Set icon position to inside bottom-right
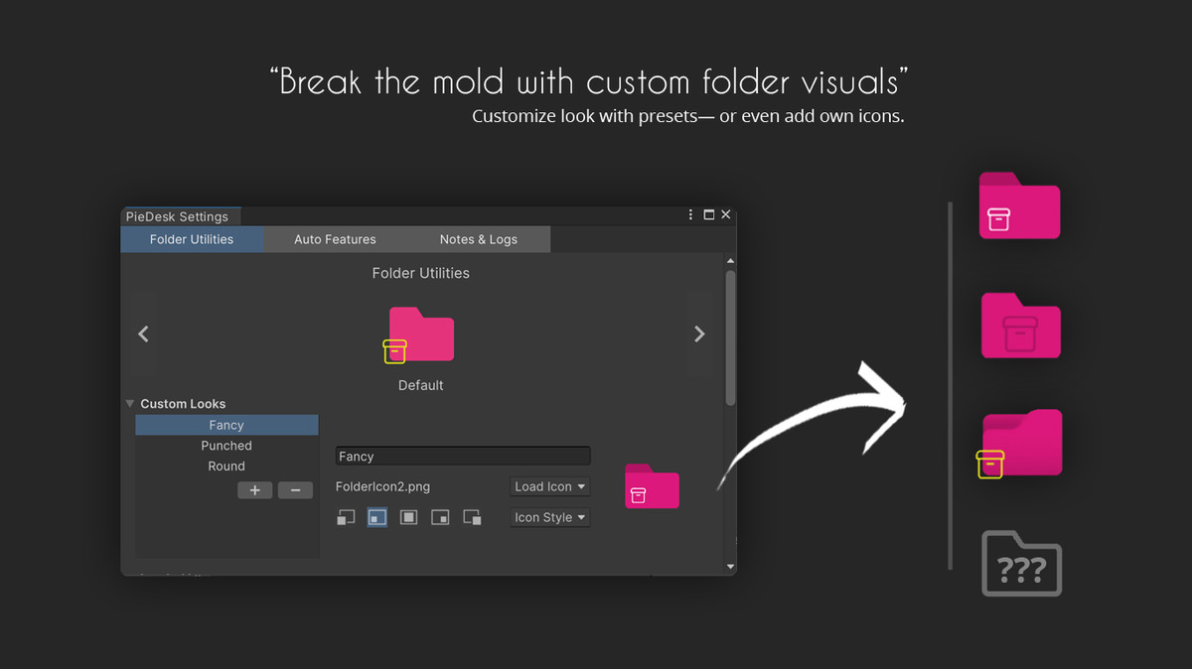This screenshot has width=1192, height=669. pos(440,517)
